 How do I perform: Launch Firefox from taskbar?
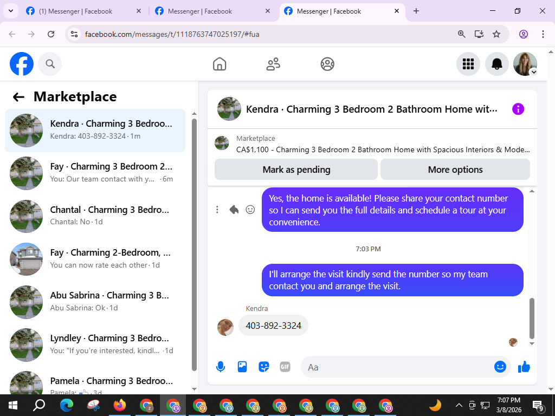tap(120, 405)
